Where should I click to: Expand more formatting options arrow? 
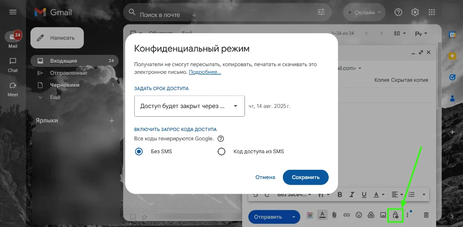tap(424, 195)
